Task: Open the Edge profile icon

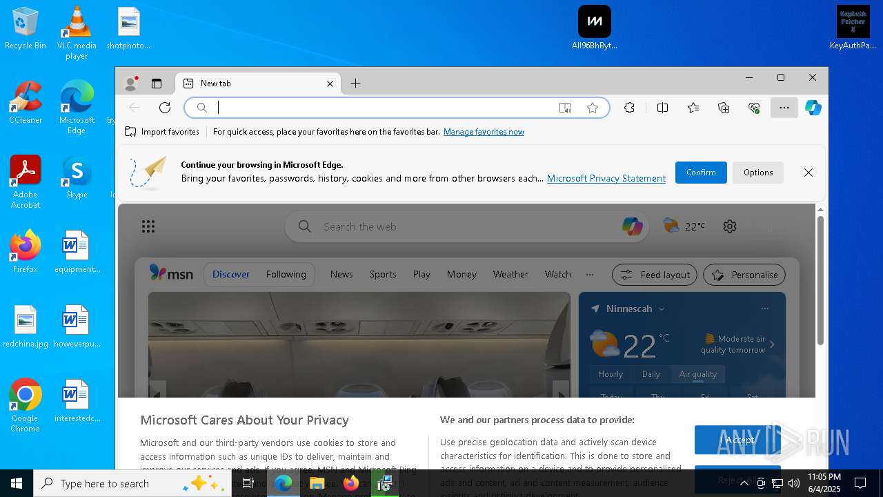Action: [x=130, y=84]
